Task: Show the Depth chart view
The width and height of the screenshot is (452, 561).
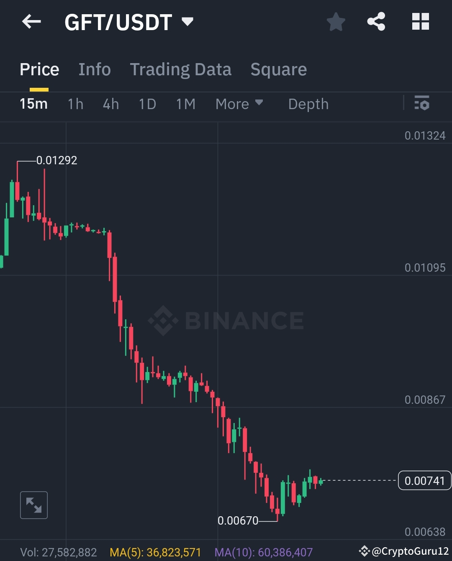Action: (x=308, y=104)
